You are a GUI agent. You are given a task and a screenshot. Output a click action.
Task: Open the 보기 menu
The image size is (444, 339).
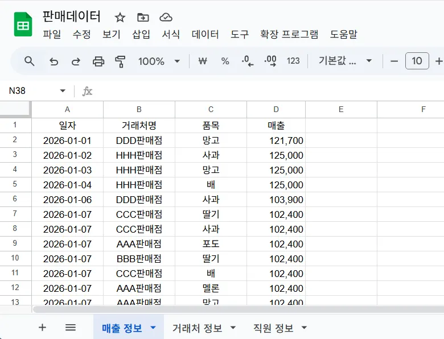pyautogui.click(x=111, y=35)
